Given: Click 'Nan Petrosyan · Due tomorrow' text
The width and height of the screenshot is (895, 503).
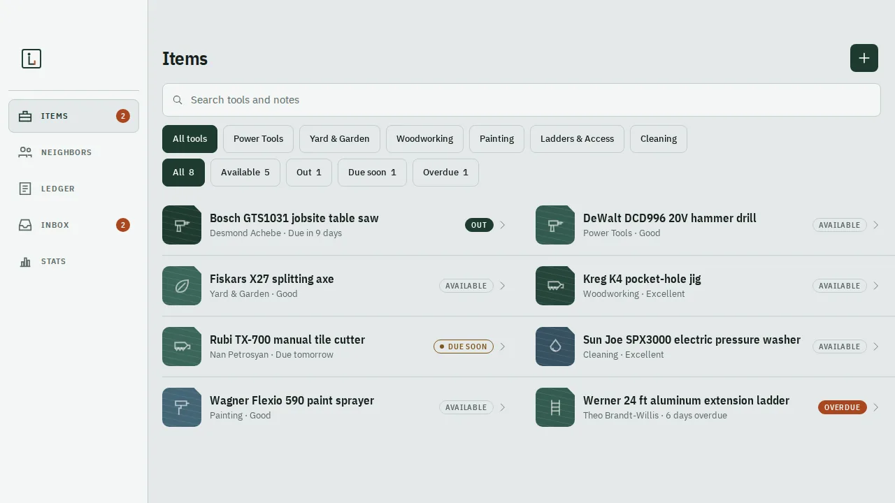Looking at the screenshot, I should click(271, 355).
